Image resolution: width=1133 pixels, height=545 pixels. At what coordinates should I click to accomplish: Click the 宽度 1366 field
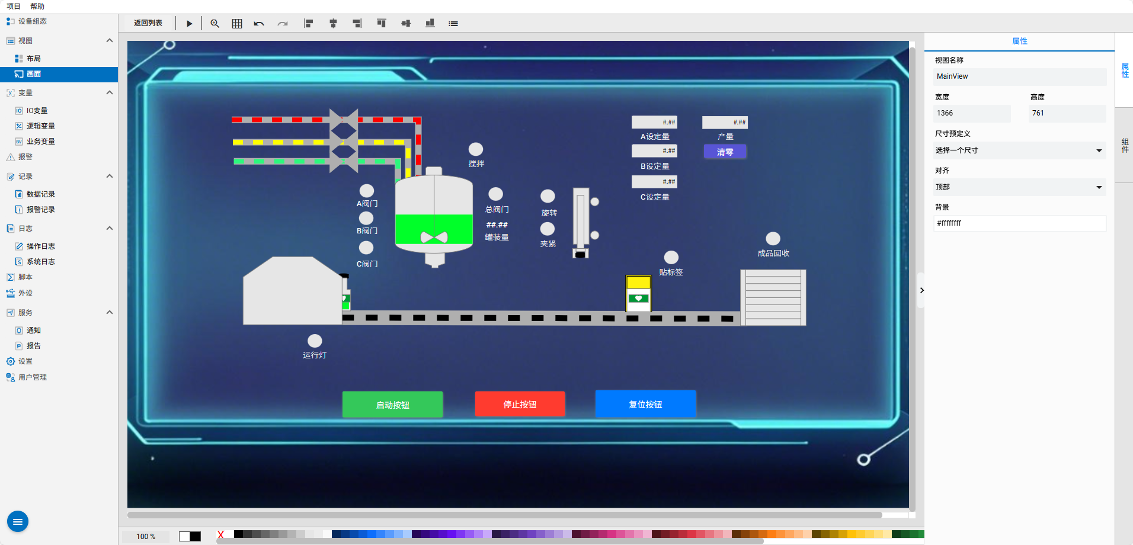(972, 113)
